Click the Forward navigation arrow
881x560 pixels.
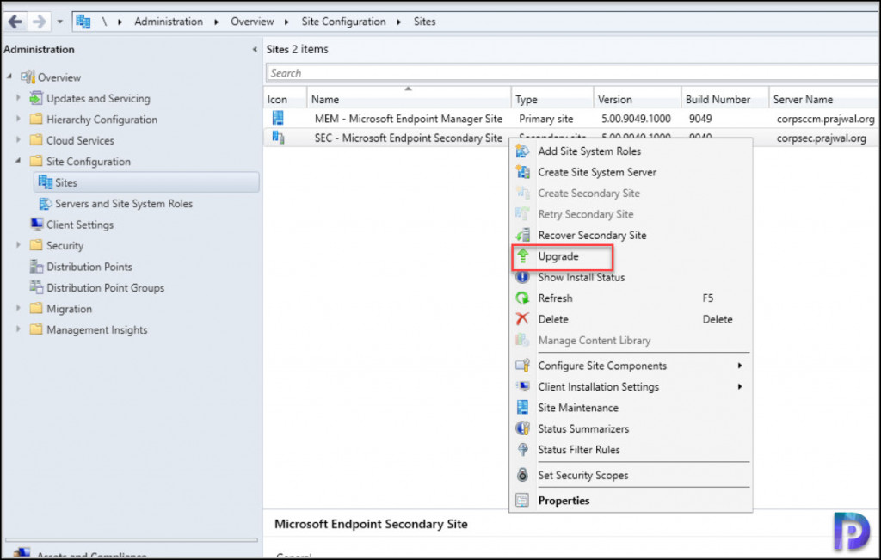pyautogui.click(x=39, y=22)
